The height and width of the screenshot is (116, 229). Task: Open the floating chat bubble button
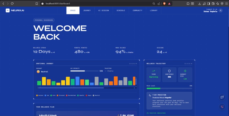tap(222, 97)
